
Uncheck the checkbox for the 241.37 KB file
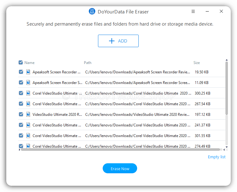click(21, 125)
